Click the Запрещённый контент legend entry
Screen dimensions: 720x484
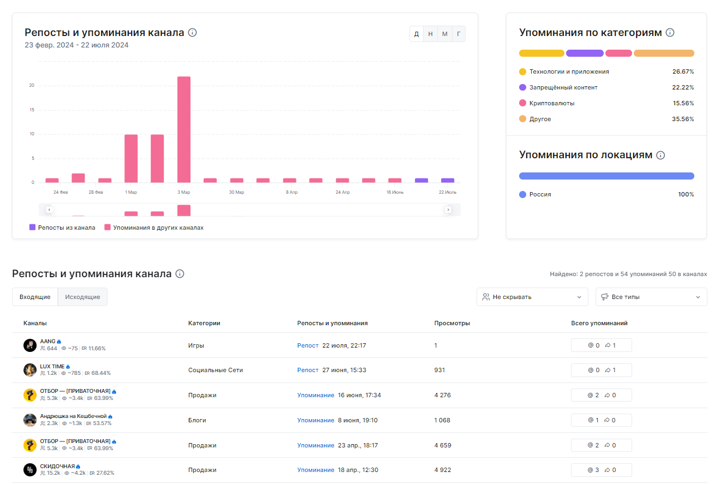click(x=558, y=87)
